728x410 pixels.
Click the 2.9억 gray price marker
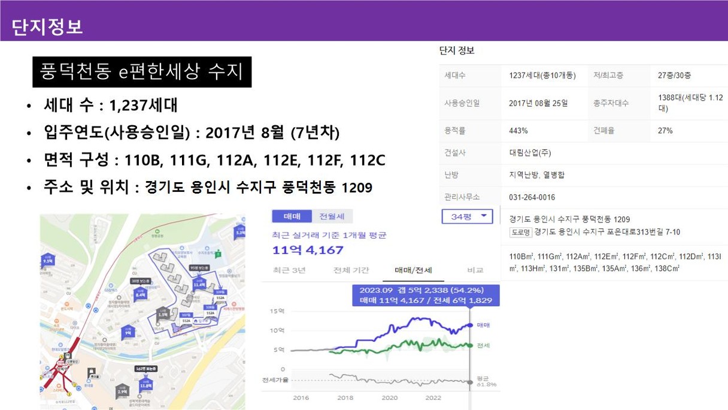(x=123, y=390)
